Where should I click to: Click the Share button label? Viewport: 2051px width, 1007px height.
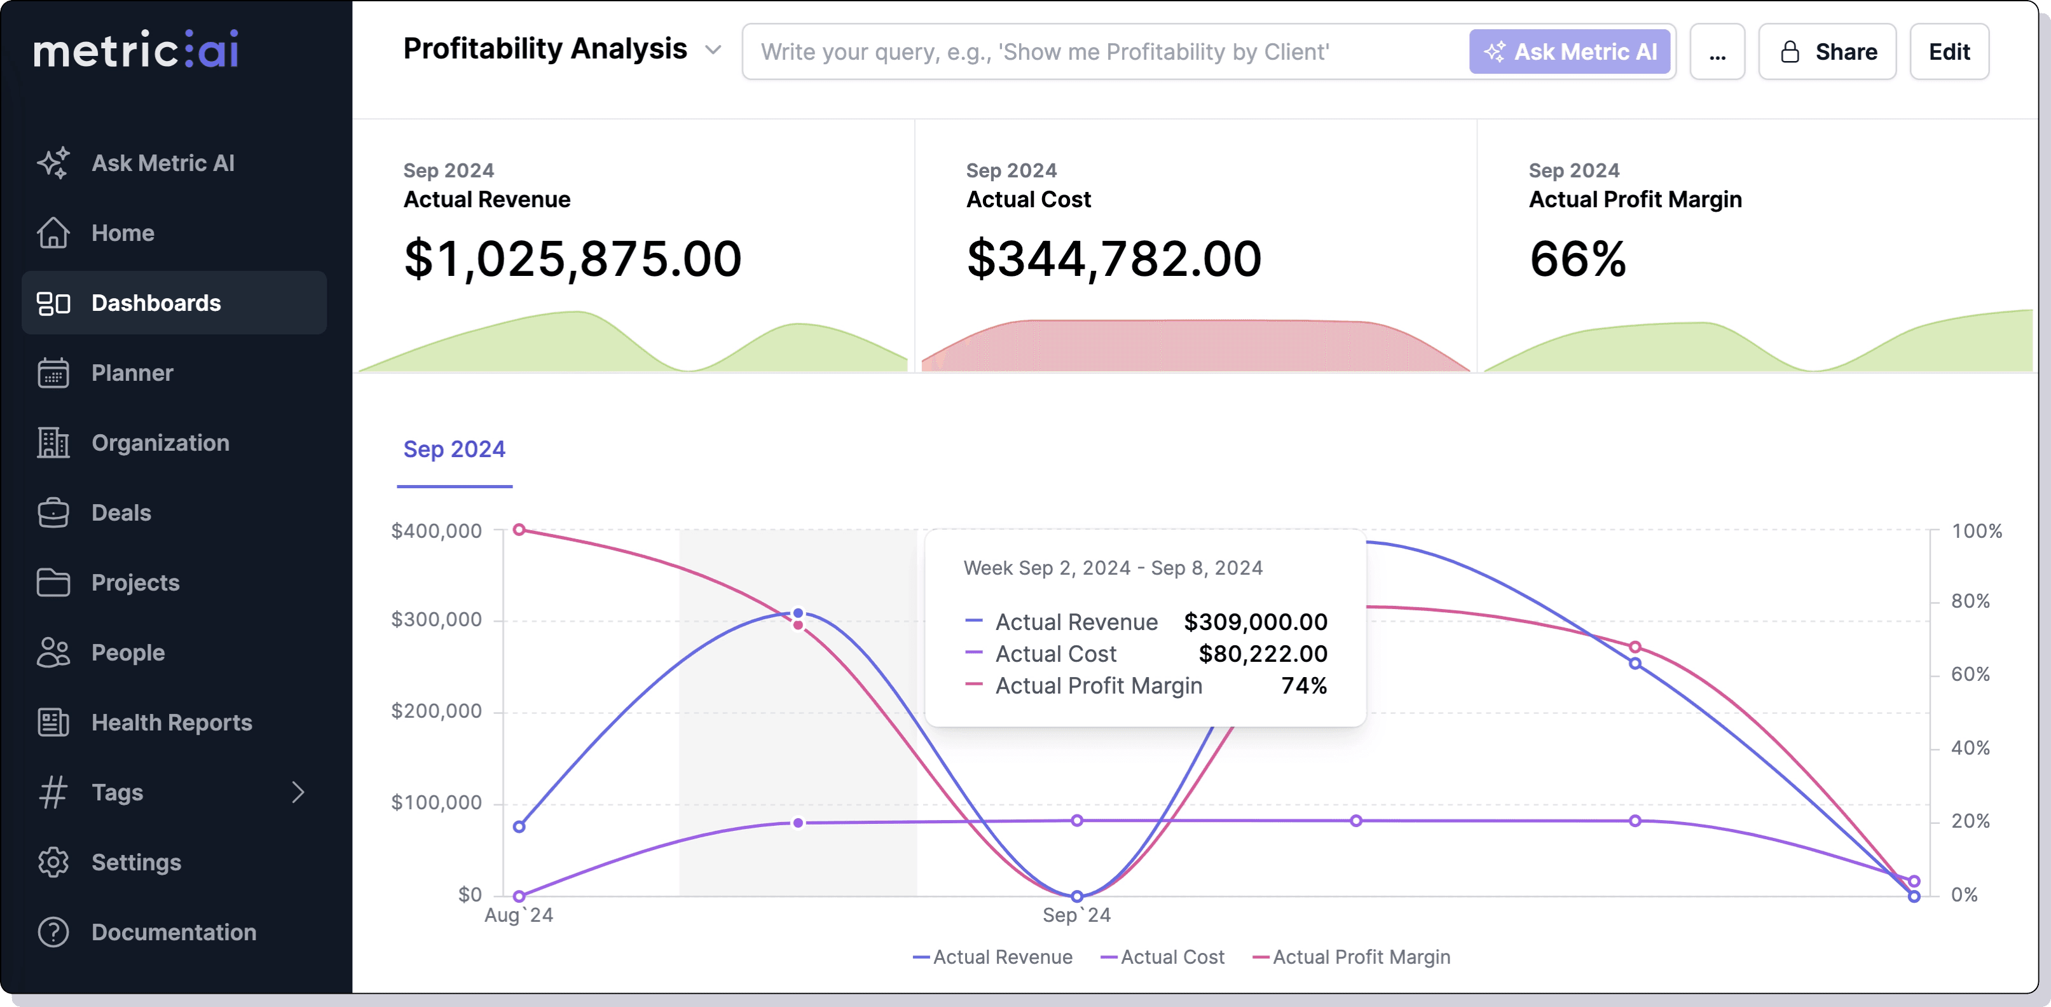coord(1846,51)
